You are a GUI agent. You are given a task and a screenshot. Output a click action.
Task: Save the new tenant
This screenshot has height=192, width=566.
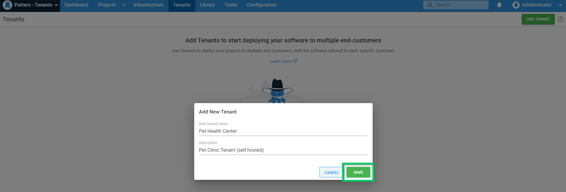point(358,172)
